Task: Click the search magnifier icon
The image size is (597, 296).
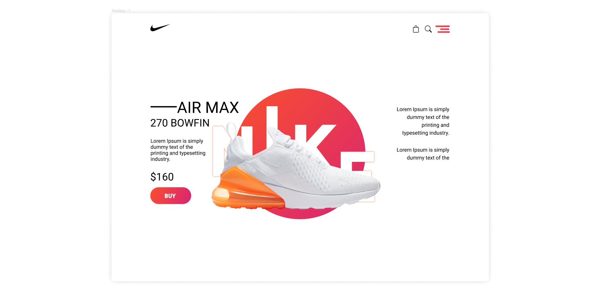Action: pyautogui.click(x=428, y=29)
